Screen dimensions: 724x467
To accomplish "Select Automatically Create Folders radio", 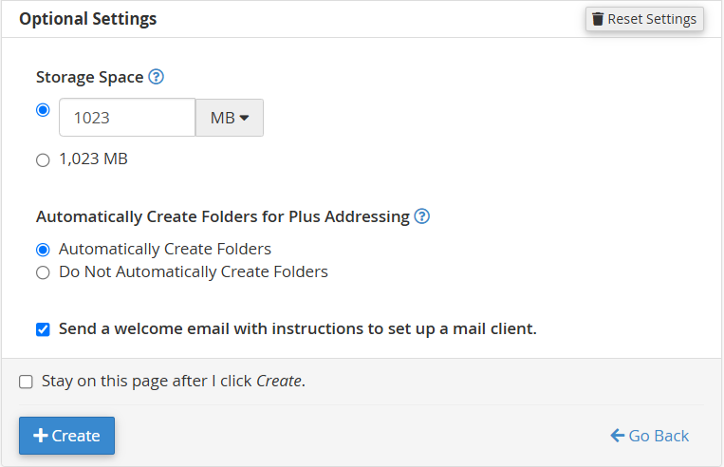I will tap(43, 250).
